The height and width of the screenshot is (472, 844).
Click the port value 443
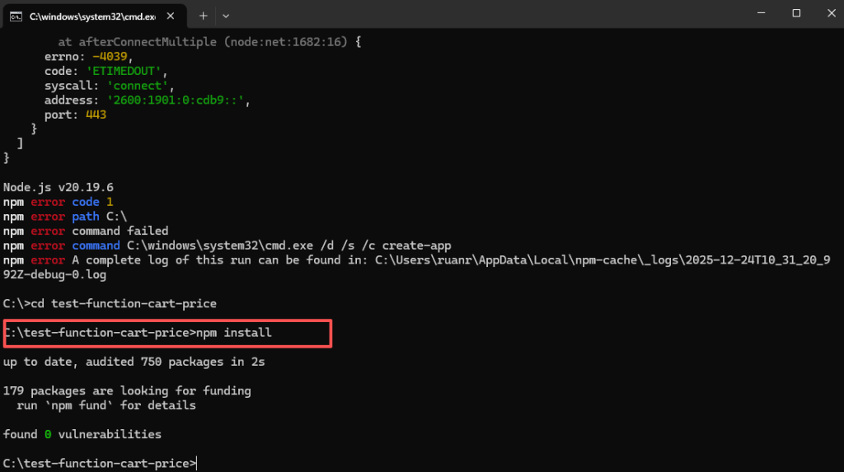pos(96,115)
